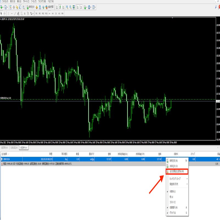Select the crosshair tool
The image size is (220, 220).
(x=5, y=13)
